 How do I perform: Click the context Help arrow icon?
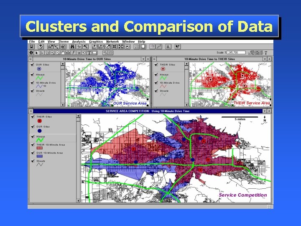click(178, 46)
